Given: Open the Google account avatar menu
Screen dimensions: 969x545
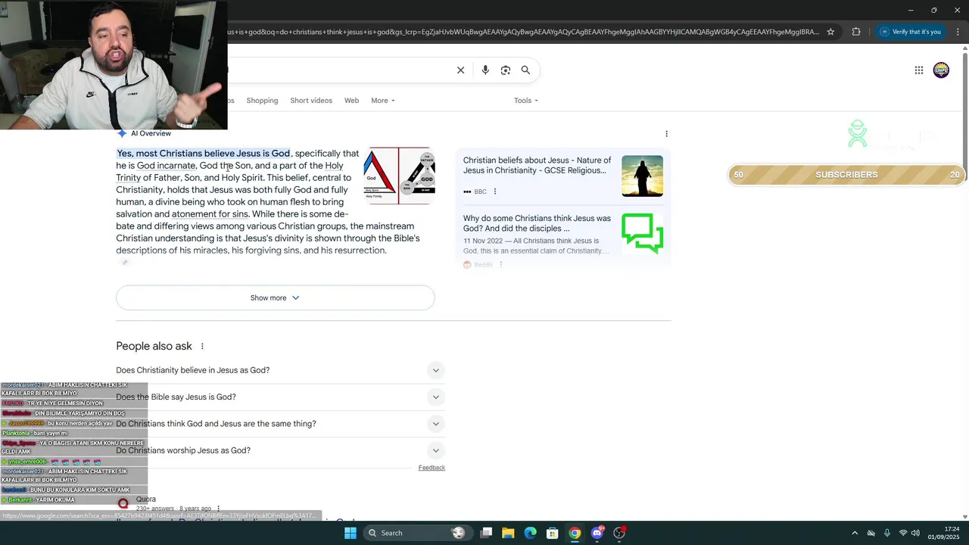Looking at the screenshot, I should (941, 70).
